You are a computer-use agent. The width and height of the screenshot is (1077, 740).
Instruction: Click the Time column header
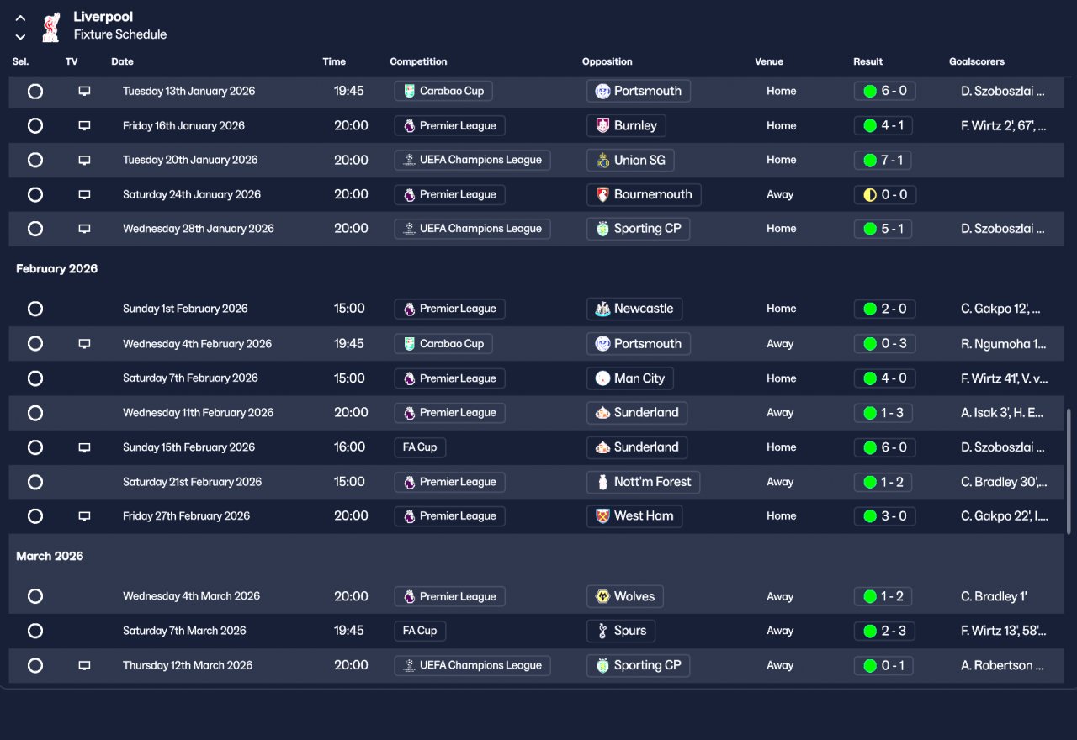334,61
